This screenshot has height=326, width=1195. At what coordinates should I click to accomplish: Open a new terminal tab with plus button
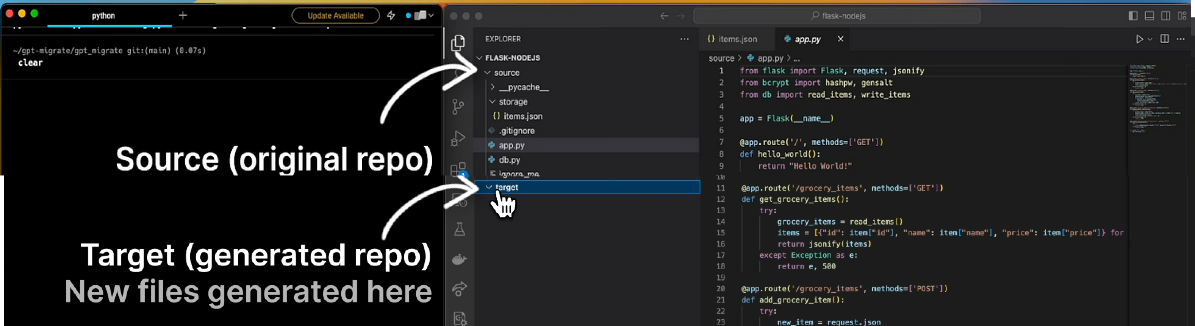click(183, 16)
